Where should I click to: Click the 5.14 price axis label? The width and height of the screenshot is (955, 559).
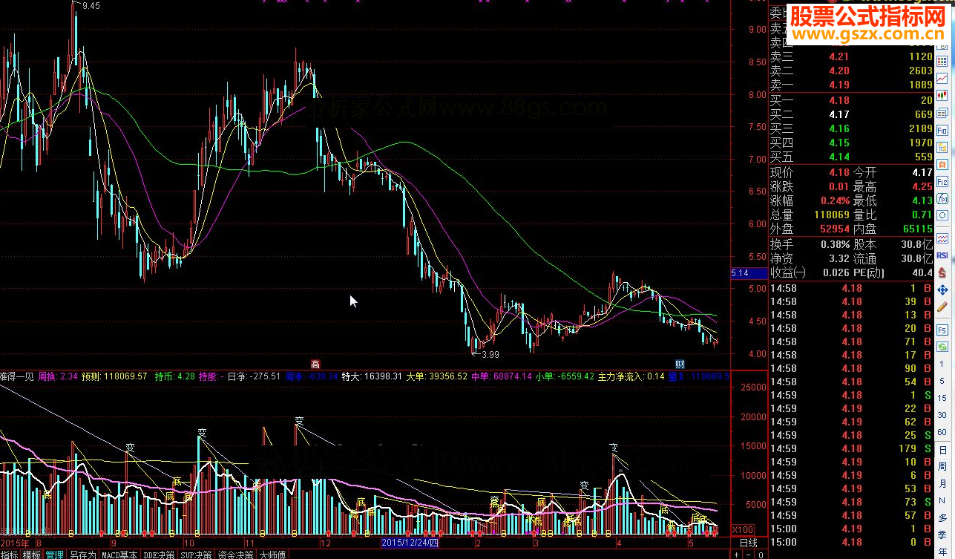(740, 273)
